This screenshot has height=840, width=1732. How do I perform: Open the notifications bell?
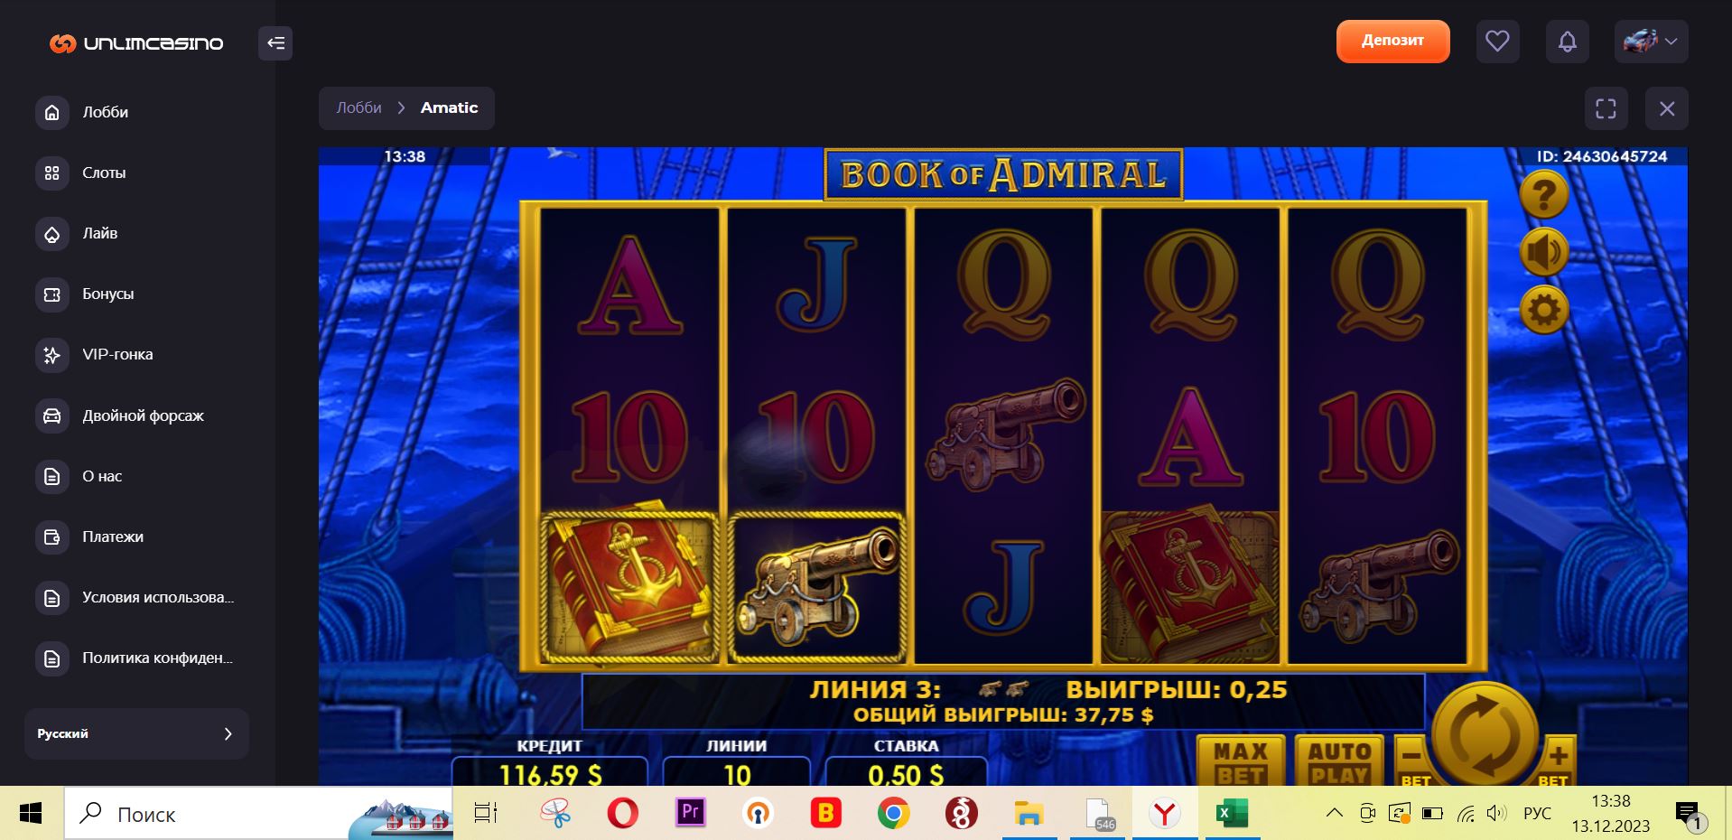click(x=1568, y=42)
